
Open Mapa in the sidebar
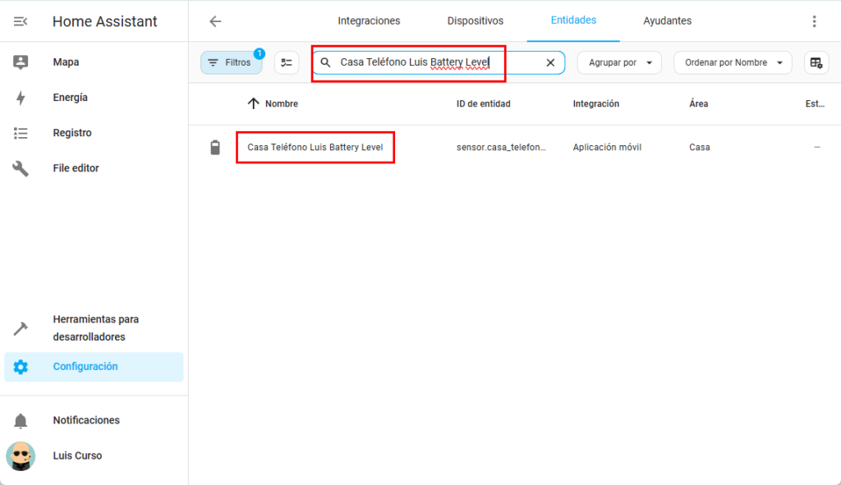click(x=66, y=62)
